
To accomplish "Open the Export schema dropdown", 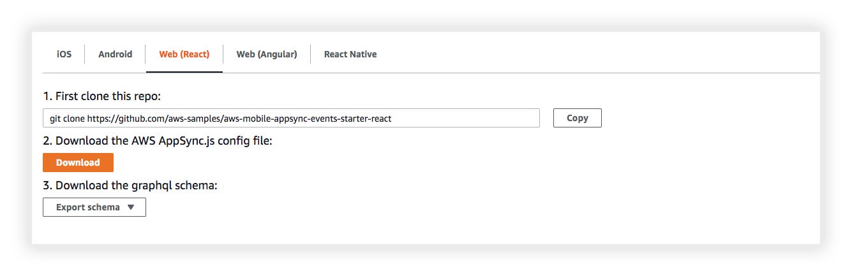I will click(x=94, y=207).
